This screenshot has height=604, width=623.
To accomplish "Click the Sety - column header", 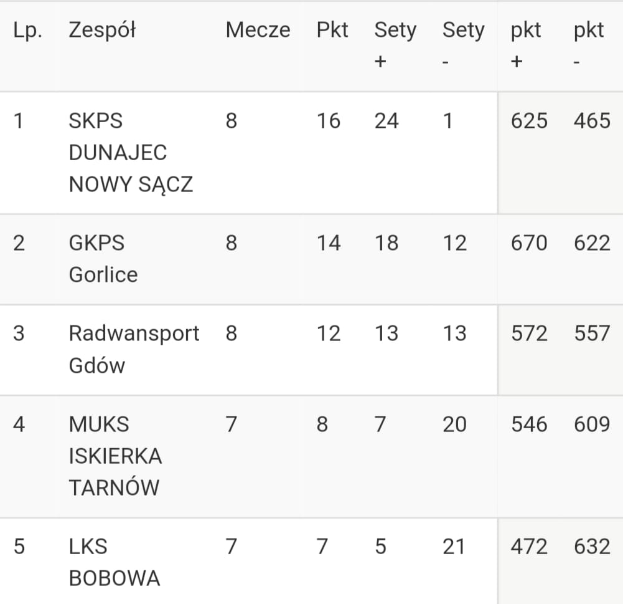I will pyautogui.click(x=463, y=44).
